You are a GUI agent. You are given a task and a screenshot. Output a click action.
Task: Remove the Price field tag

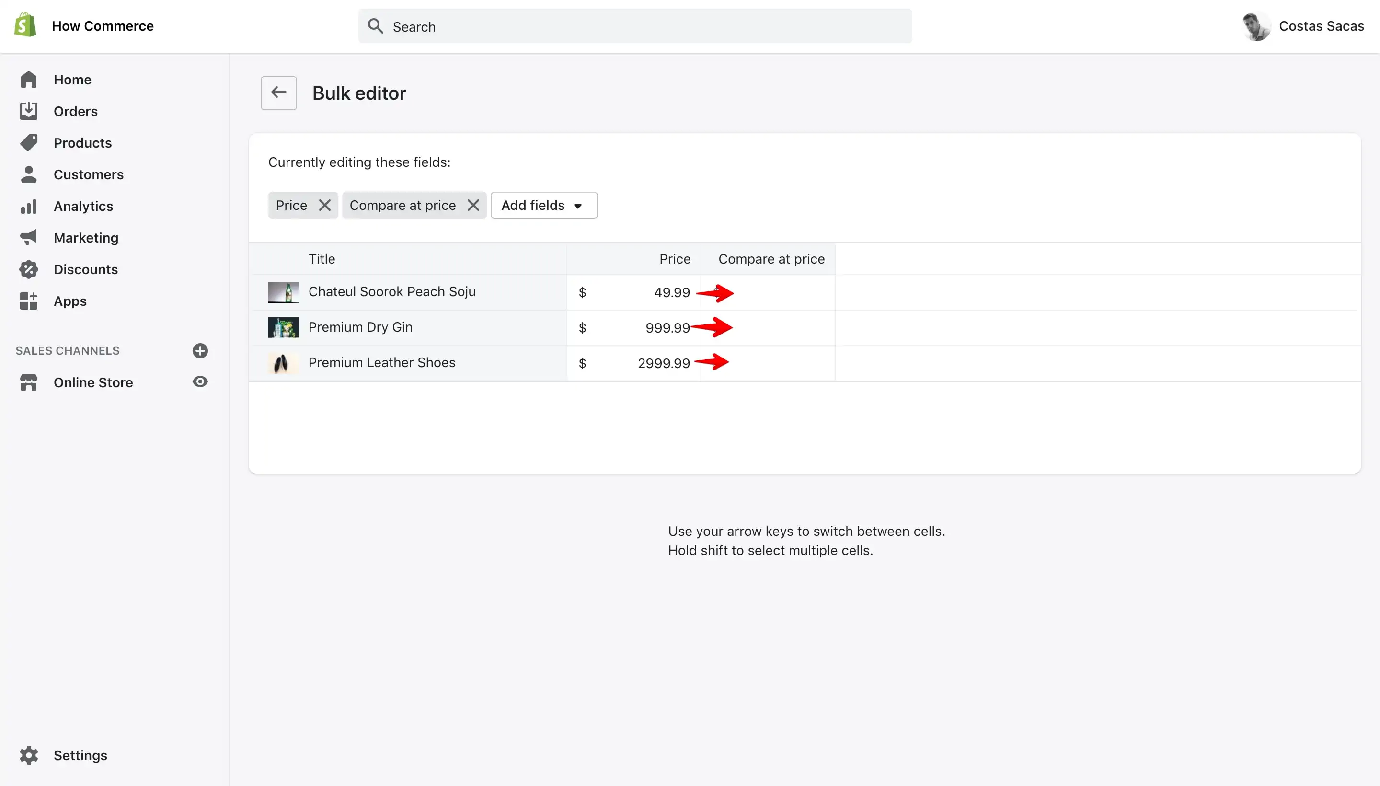tap(324, 205)
